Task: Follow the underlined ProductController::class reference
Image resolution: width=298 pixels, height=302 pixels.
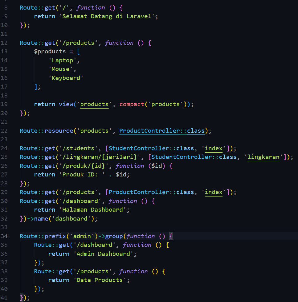Action: [162, 131]
